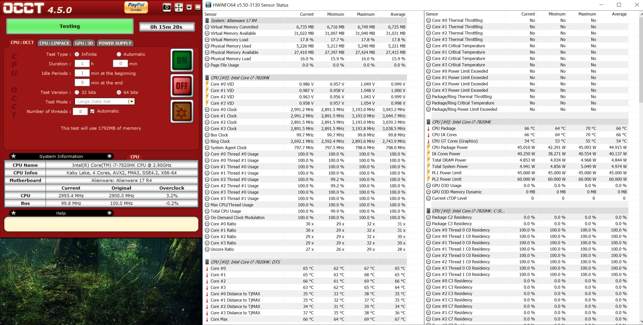Collapse the CPU i7-7820HK: C-St... group
The image size is (643, 325).
(x=428, y=211)
